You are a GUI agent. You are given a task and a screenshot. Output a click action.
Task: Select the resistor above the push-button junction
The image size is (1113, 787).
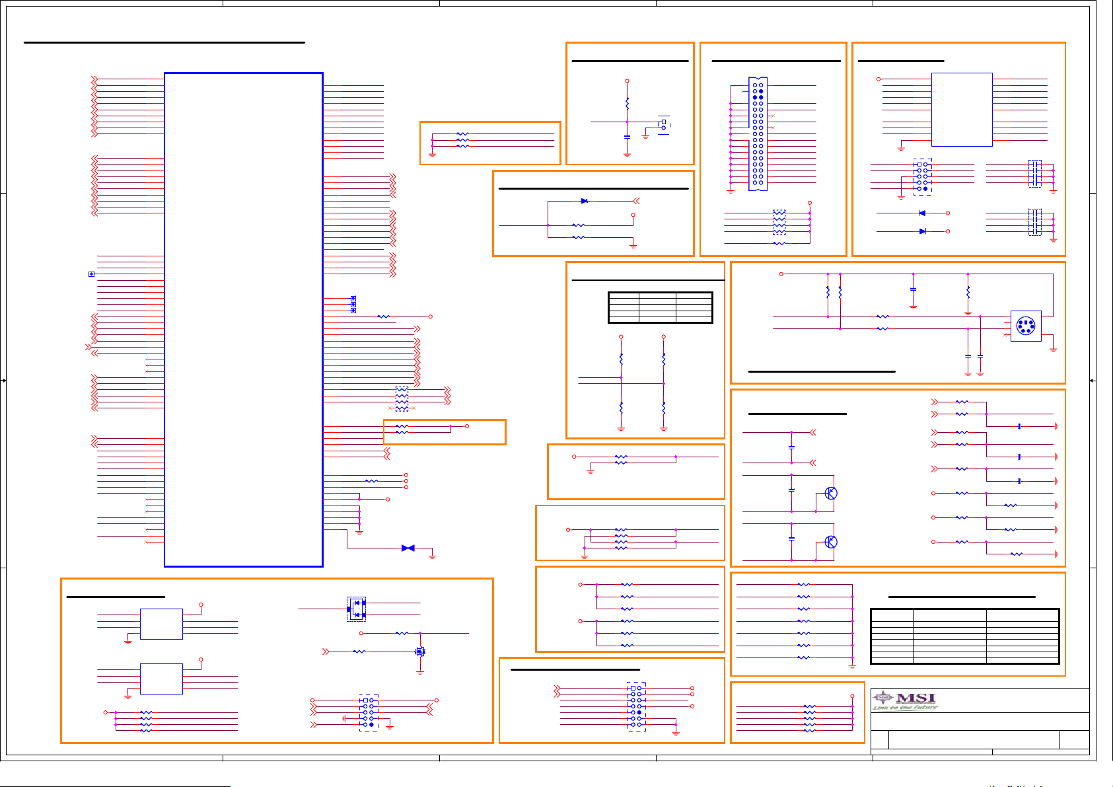tap(627, 104)
